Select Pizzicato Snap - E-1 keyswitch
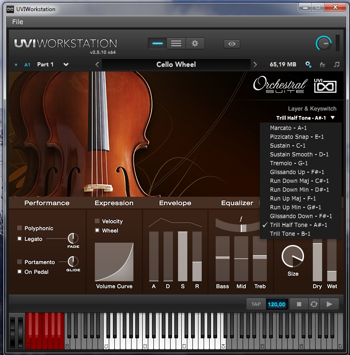Screen dimensions: 350x355 301,137
